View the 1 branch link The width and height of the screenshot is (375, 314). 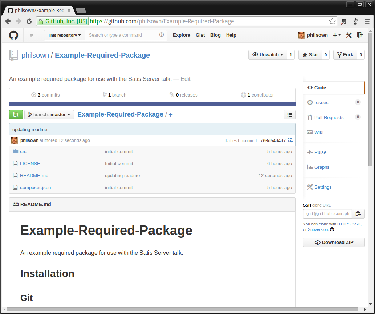pyautogui.click(x=114, y=95)
